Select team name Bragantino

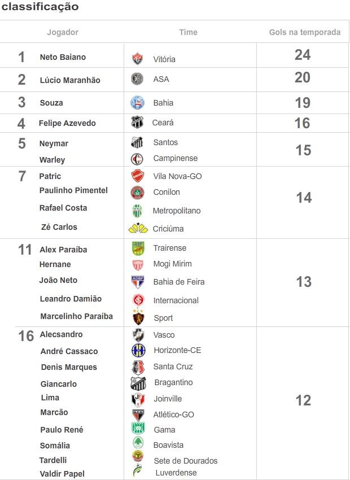[173, 382]
